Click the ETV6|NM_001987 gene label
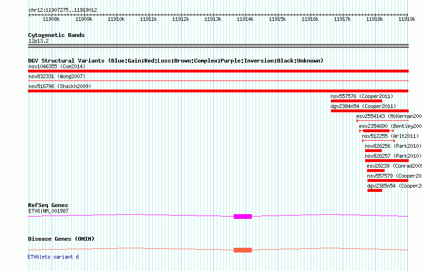 pyautogui.click(x=48, y=211)
